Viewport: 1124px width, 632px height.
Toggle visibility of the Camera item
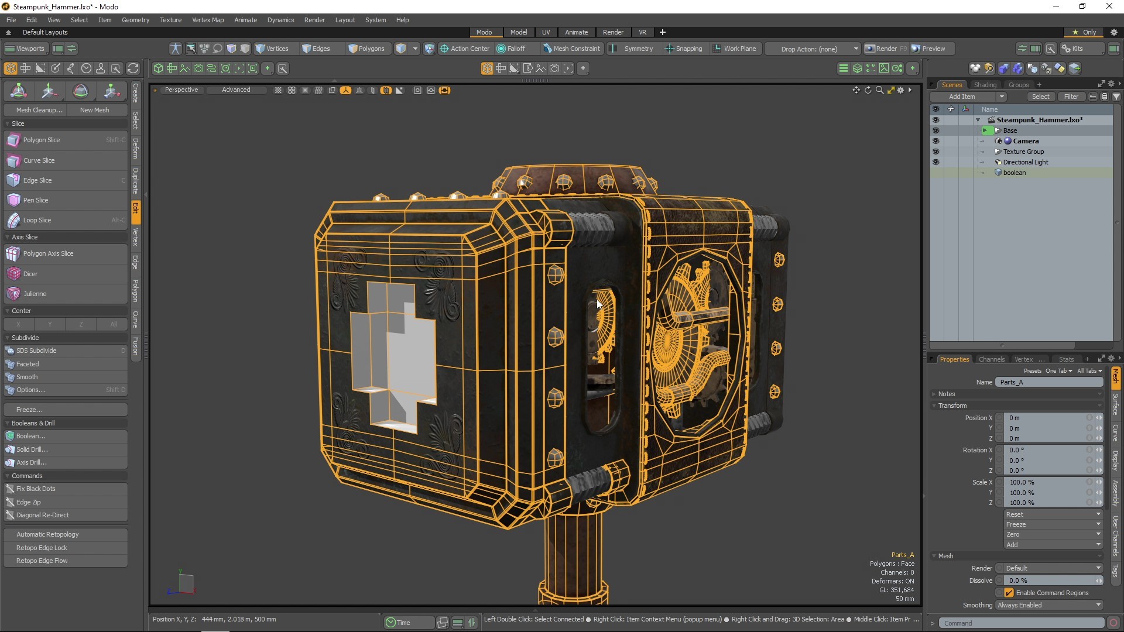coord(936,141)
